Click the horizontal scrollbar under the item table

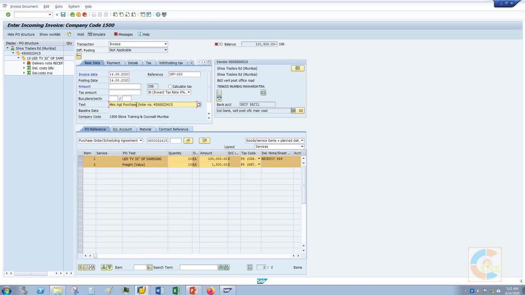[192, 256]
